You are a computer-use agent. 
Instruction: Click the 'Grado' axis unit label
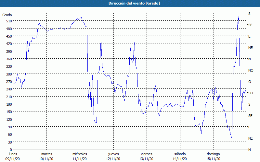click(x=7, y=15)
